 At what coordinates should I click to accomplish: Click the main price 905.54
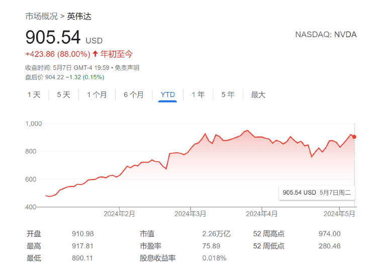(x=53, y=37)
